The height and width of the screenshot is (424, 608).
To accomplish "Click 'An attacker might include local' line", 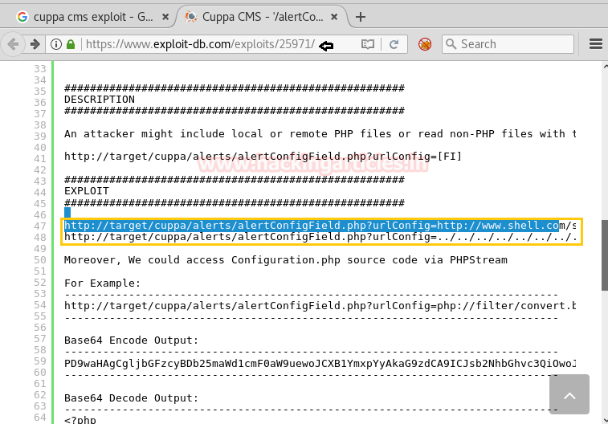I will [x=320, y=134].
